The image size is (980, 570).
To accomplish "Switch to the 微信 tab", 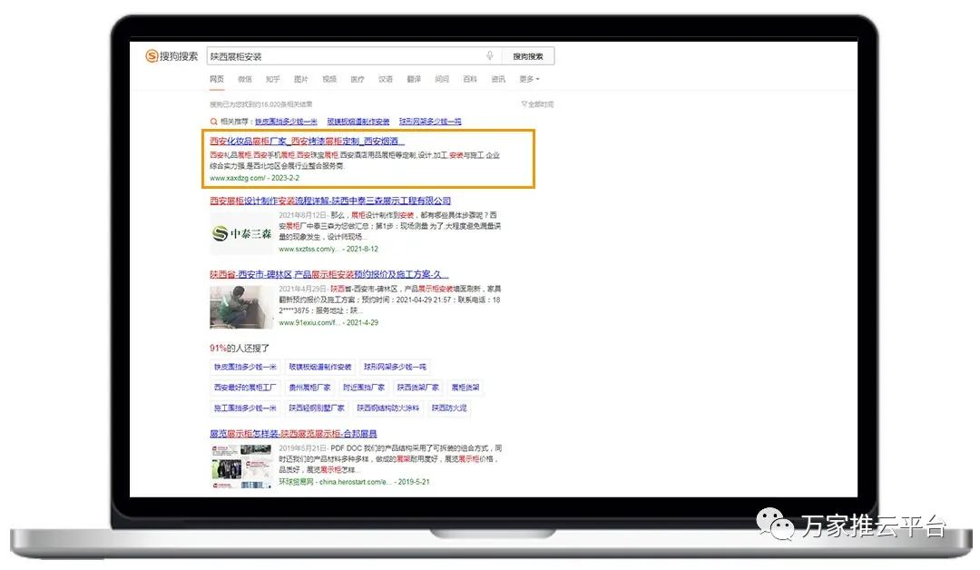I will [x=245, y=80].
